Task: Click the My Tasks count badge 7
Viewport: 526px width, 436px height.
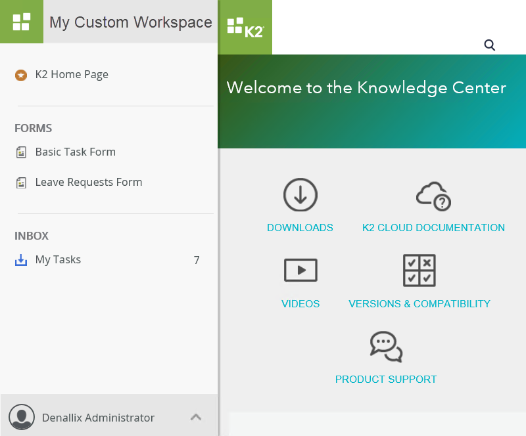Action: (197, 260)
